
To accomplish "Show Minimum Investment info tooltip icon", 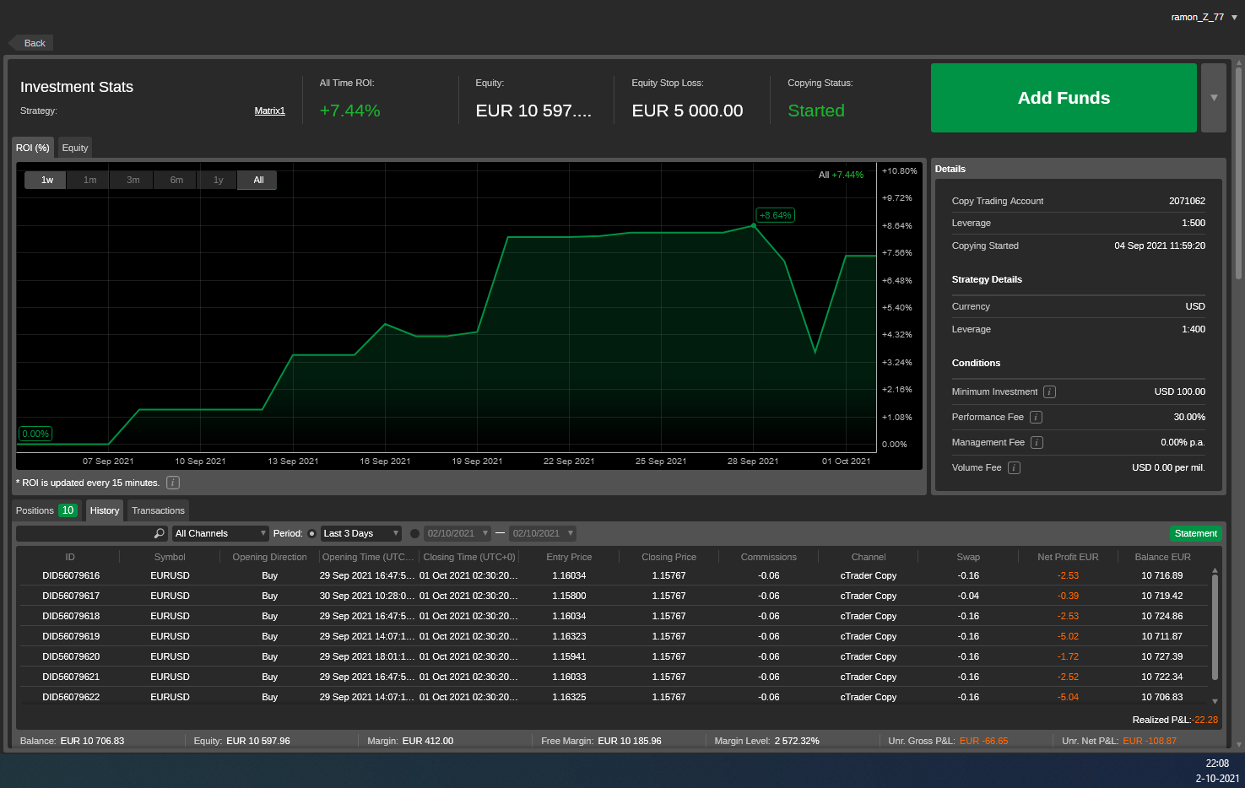I will click(1050, 391).
